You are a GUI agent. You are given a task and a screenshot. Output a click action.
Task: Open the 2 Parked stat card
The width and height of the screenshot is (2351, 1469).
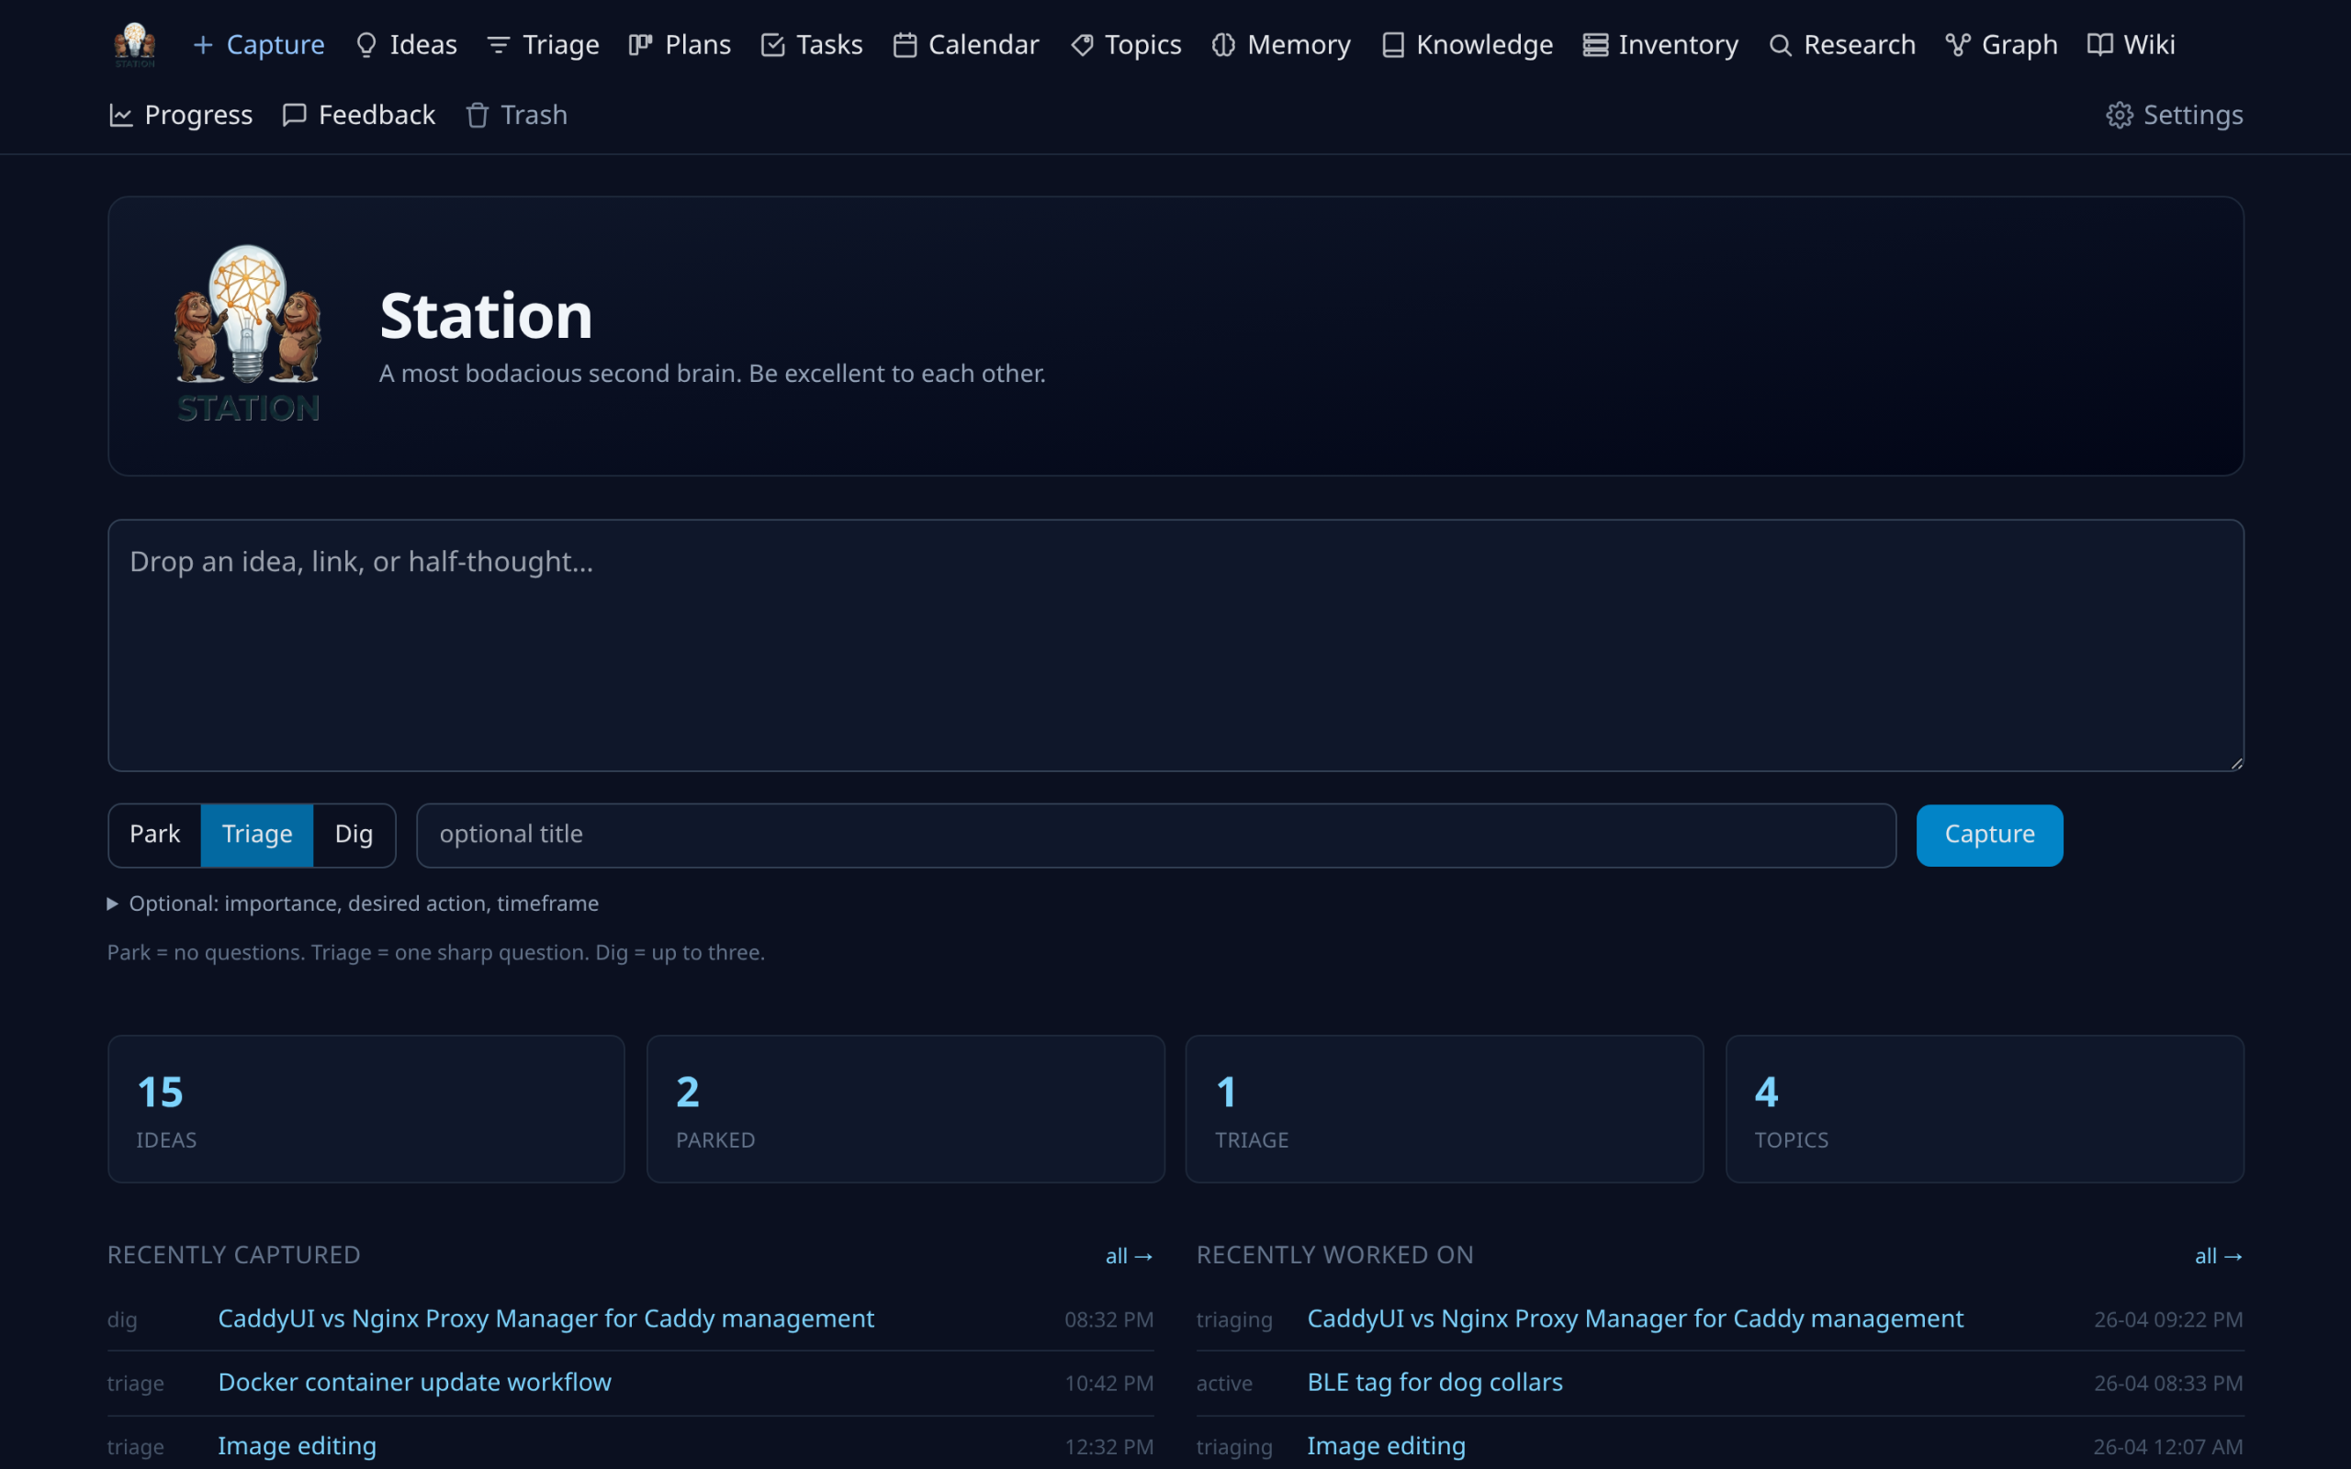coord(906,1108)
